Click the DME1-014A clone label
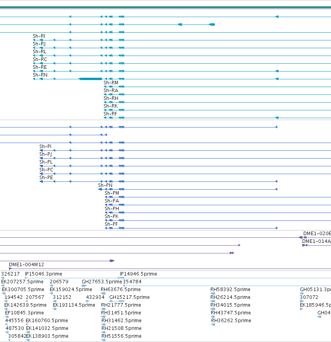The image size is (331, 342). click(x=316, y=241)
